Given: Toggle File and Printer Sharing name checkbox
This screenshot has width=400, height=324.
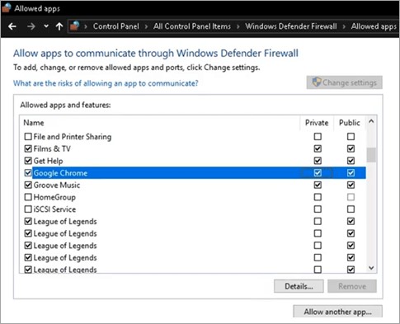Looking at the screenshot, I should coord(28,137).
